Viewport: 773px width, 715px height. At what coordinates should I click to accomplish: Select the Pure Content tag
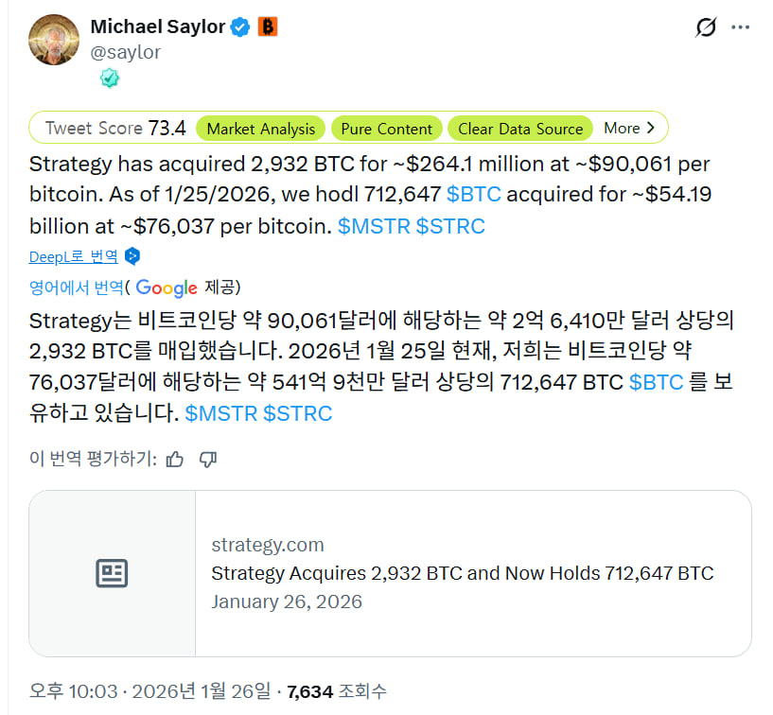click(386, 129)
